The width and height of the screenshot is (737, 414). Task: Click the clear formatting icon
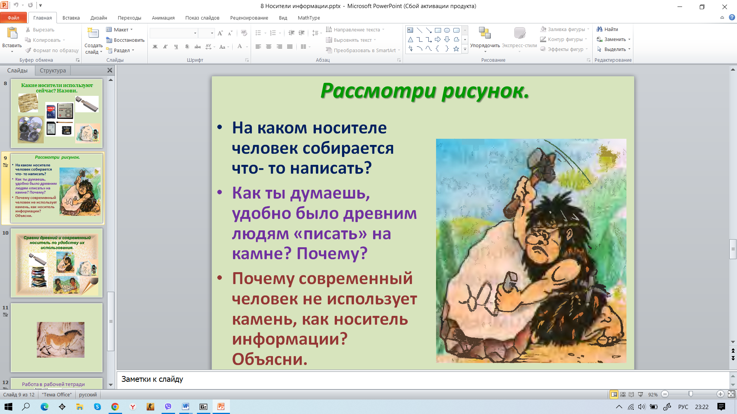click(244, 33)
